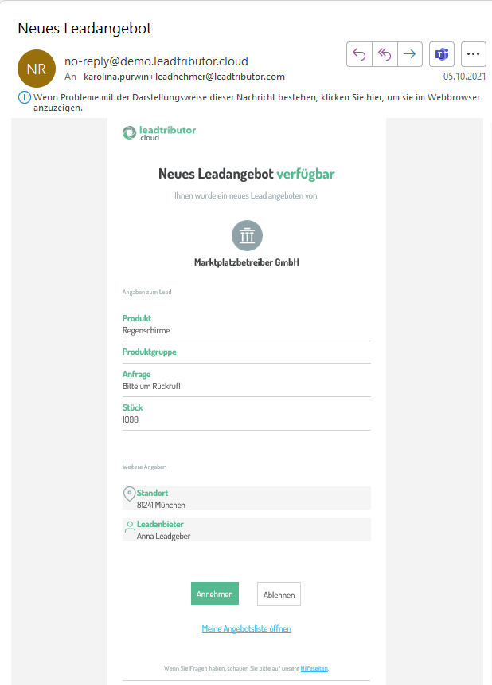Share message to Microsoft Teams
Screen dimensions: 492x685
click(x=442, y=54)
